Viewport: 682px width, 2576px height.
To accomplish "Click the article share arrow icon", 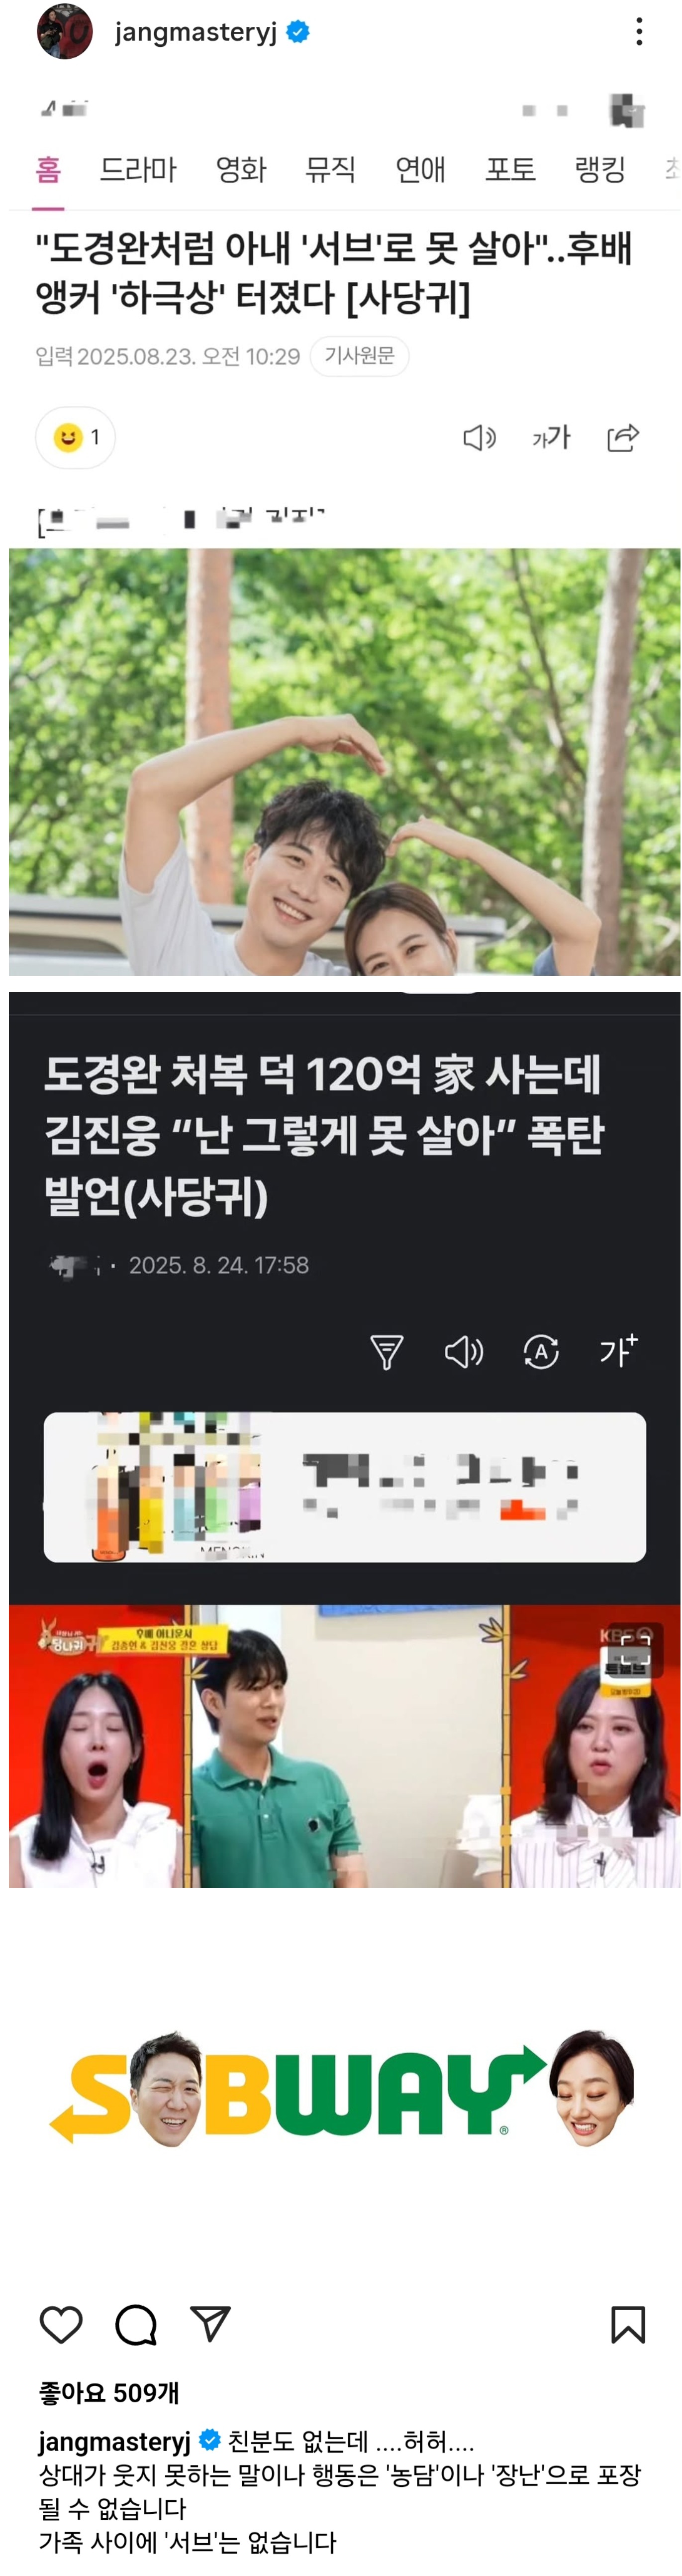I will click(623, 437).
